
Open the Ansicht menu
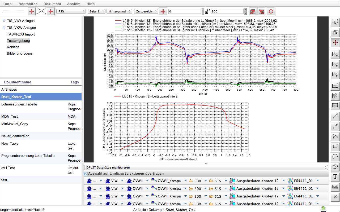point(74,4)
